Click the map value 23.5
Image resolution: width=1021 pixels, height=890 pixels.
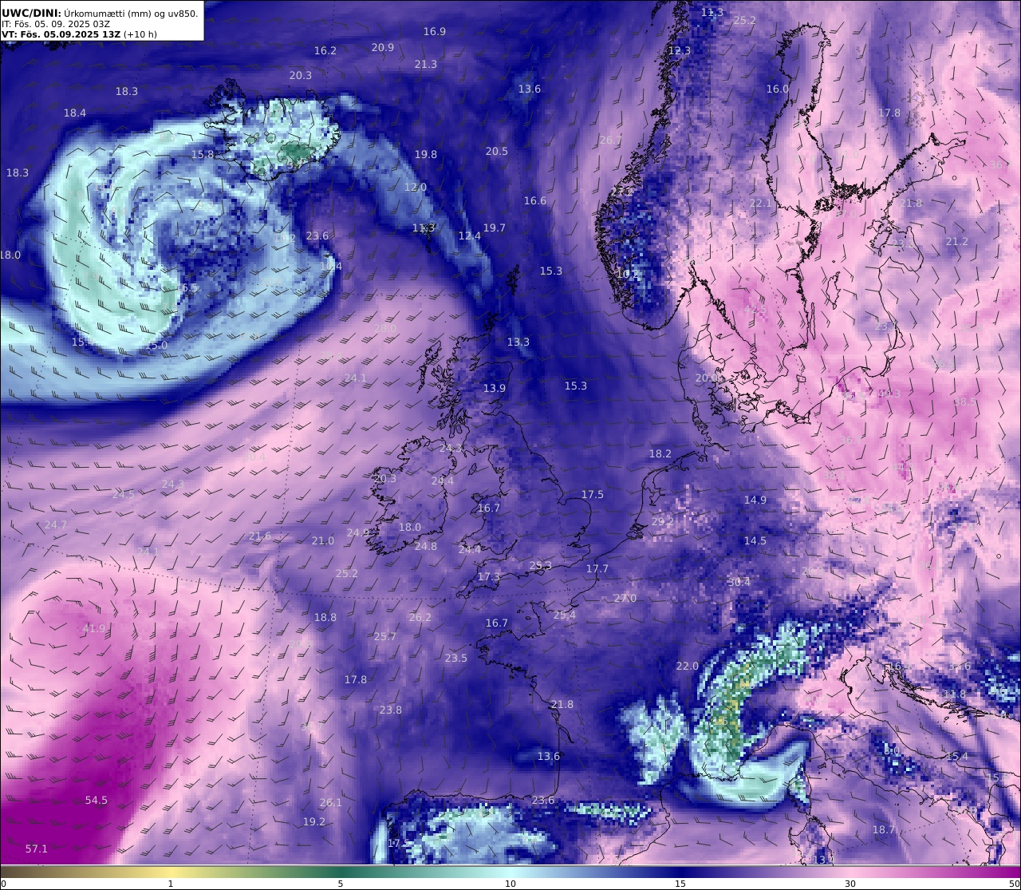pyautogui.click(x=456, y=659)
